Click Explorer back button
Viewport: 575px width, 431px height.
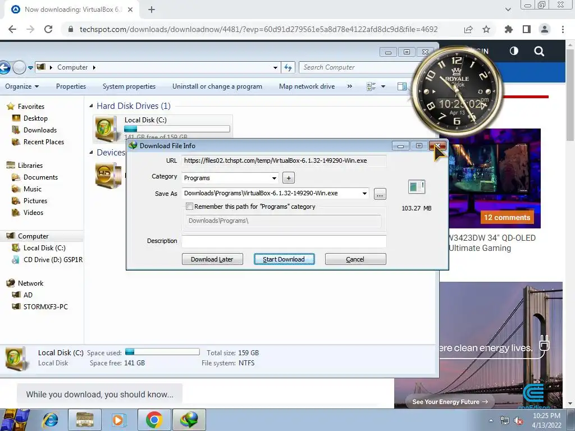point(4,67)
